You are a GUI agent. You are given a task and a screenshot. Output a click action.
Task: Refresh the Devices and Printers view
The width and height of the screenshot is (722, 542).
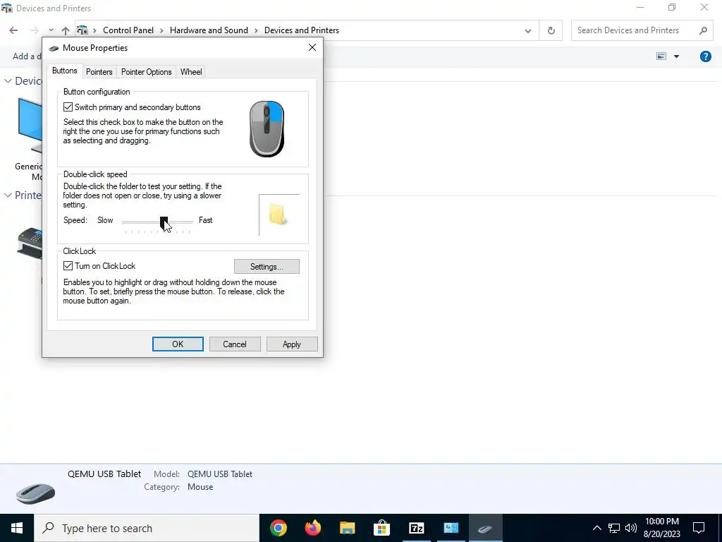(551, 31)
